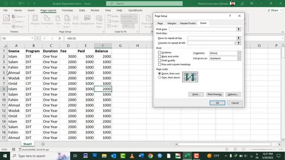The width and height of the screenshot is (285, 160).
Task: Select Over, then down page order
Action: (x=159, y=77)
